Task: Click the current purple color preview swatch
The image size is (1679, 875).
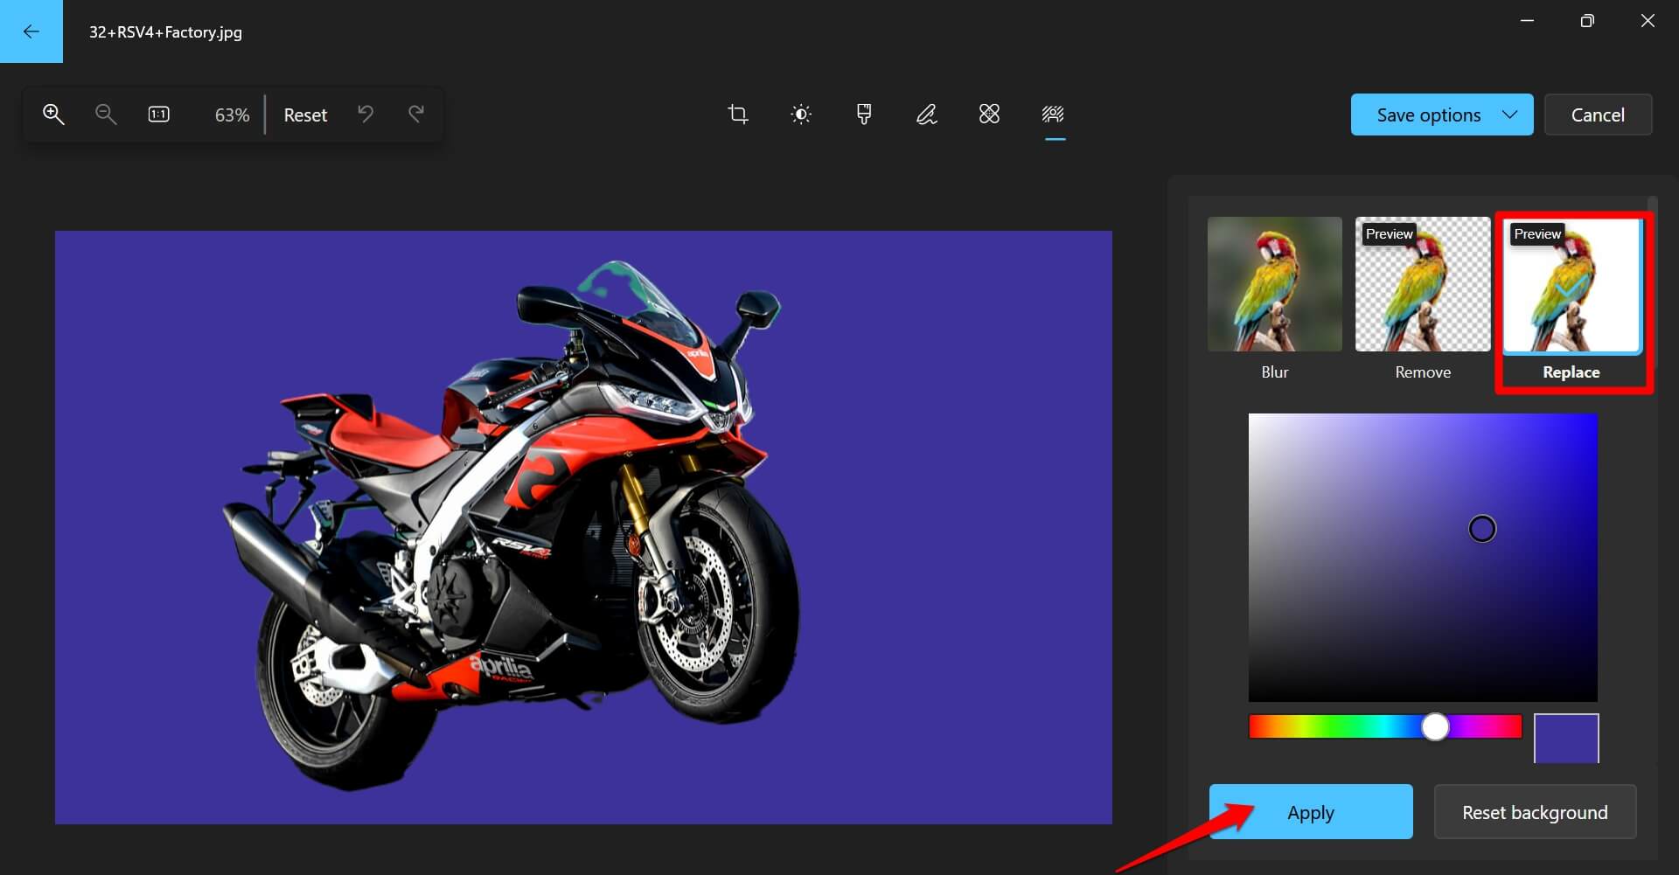Action: pos(1566,739)
